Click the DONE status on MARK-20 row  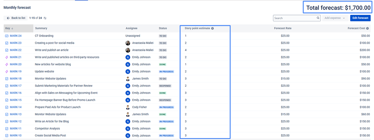coord(163,64)
